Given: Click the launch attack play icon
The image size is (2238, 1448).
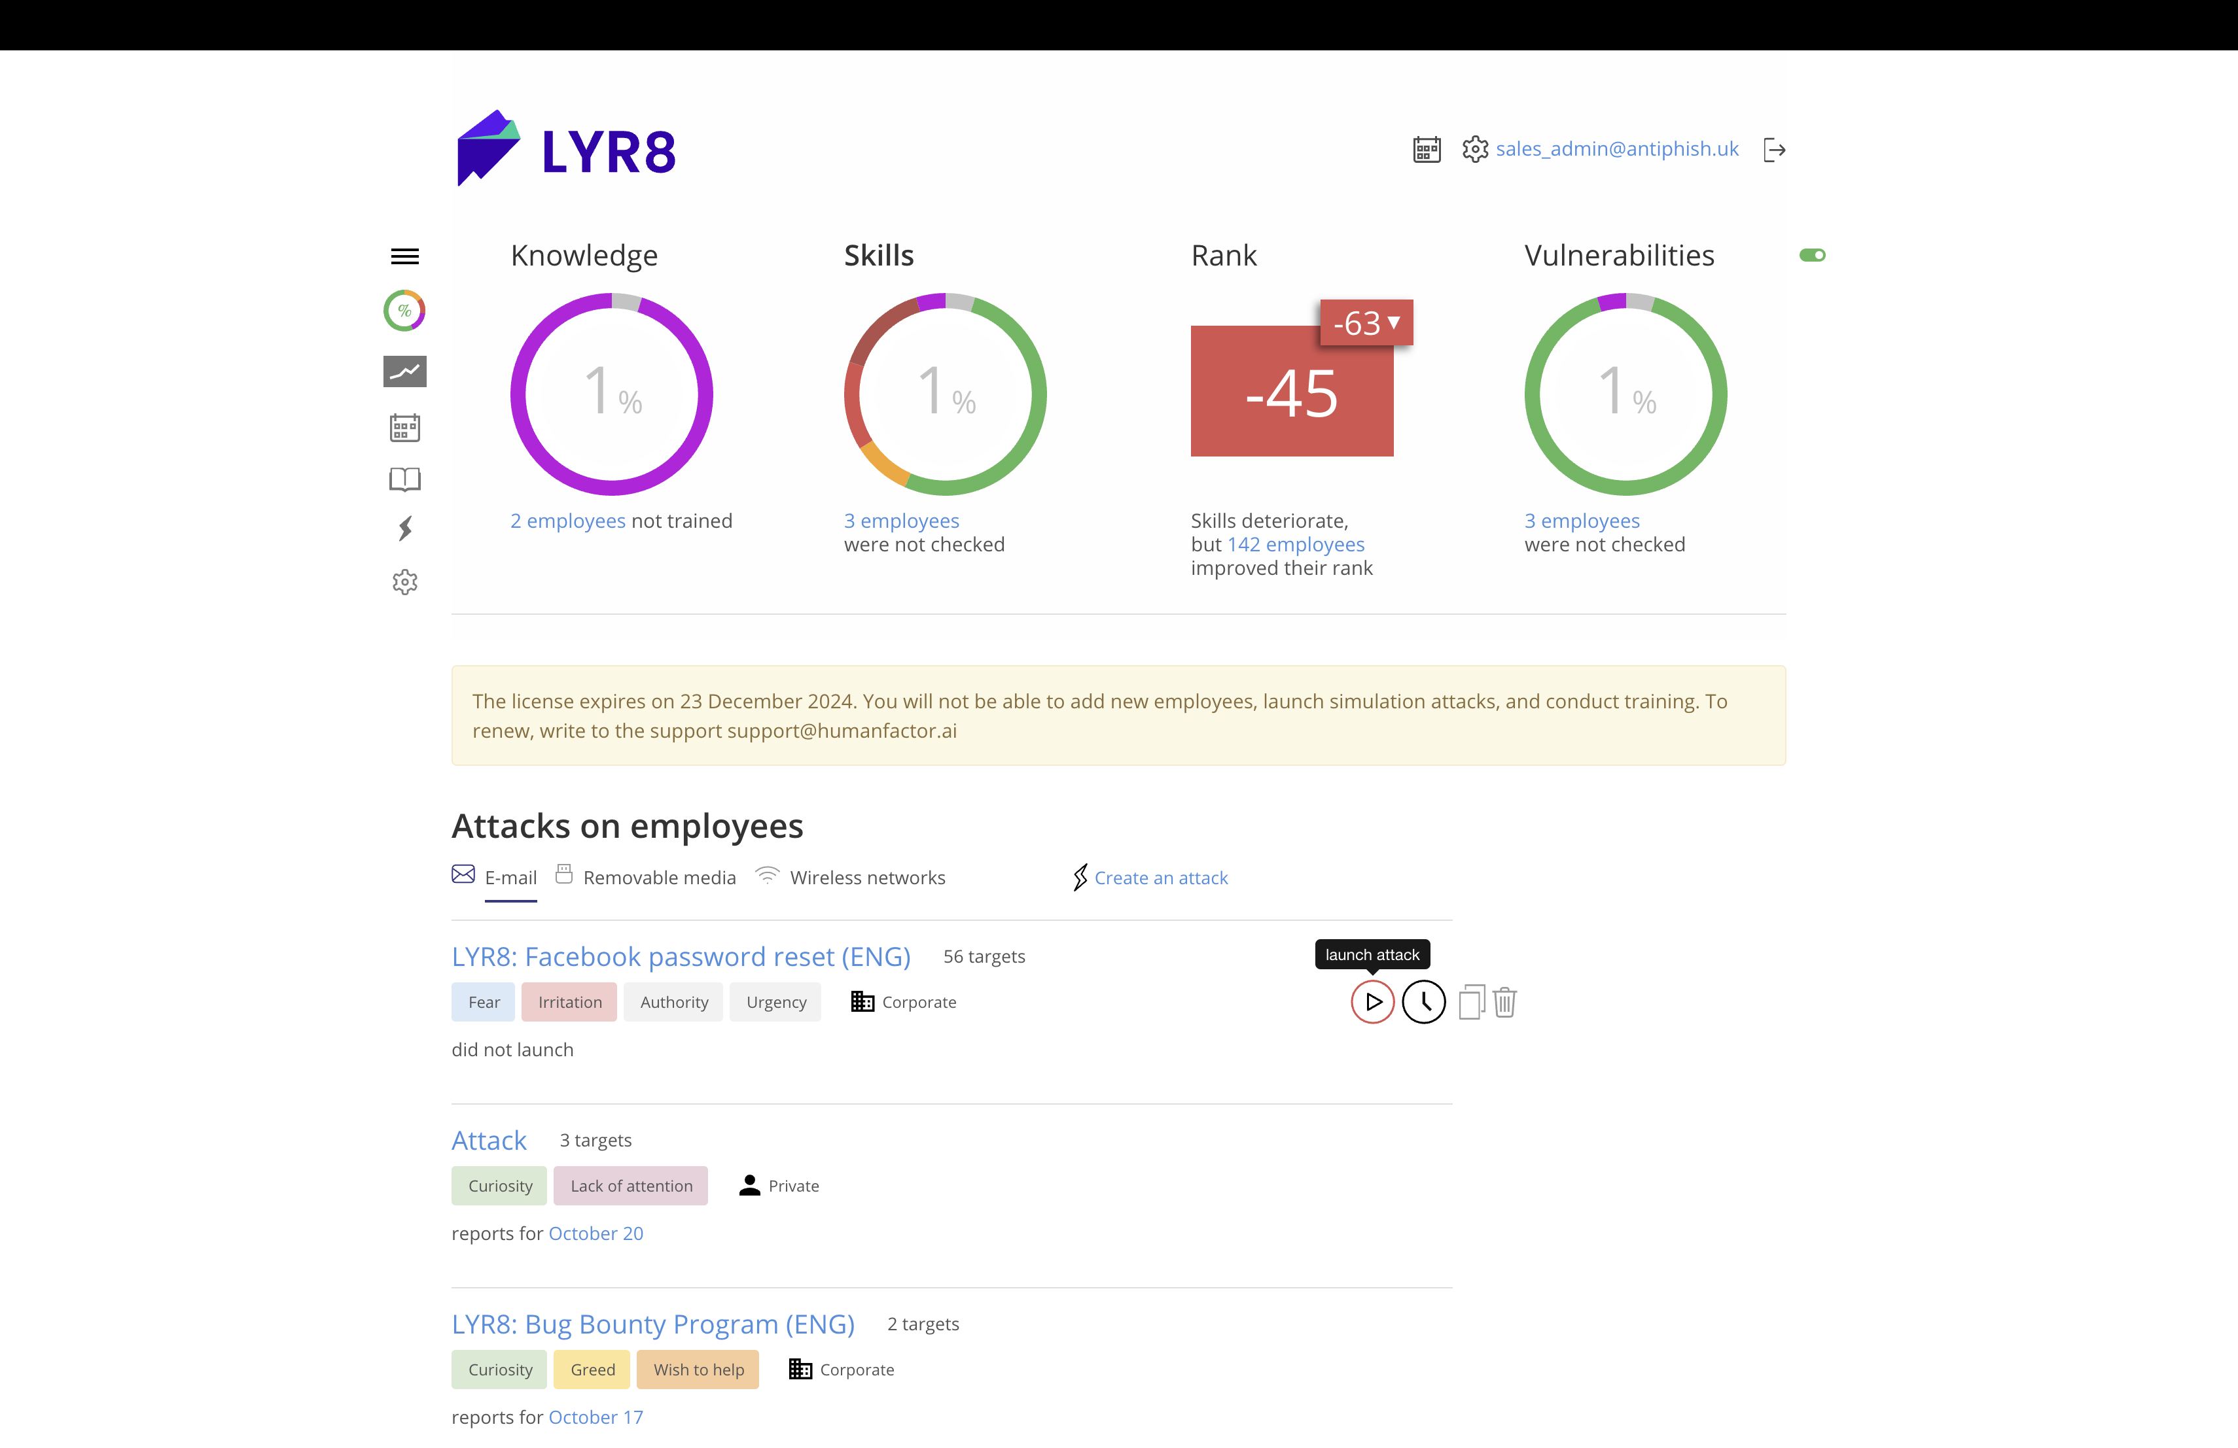Looking at the screenshot, I should pyautogui.click(x=1372, y=1002).
